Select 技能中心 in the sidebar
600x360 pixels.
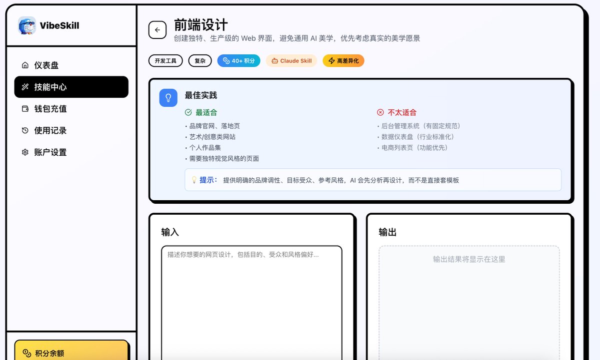(x=71, y=87)
